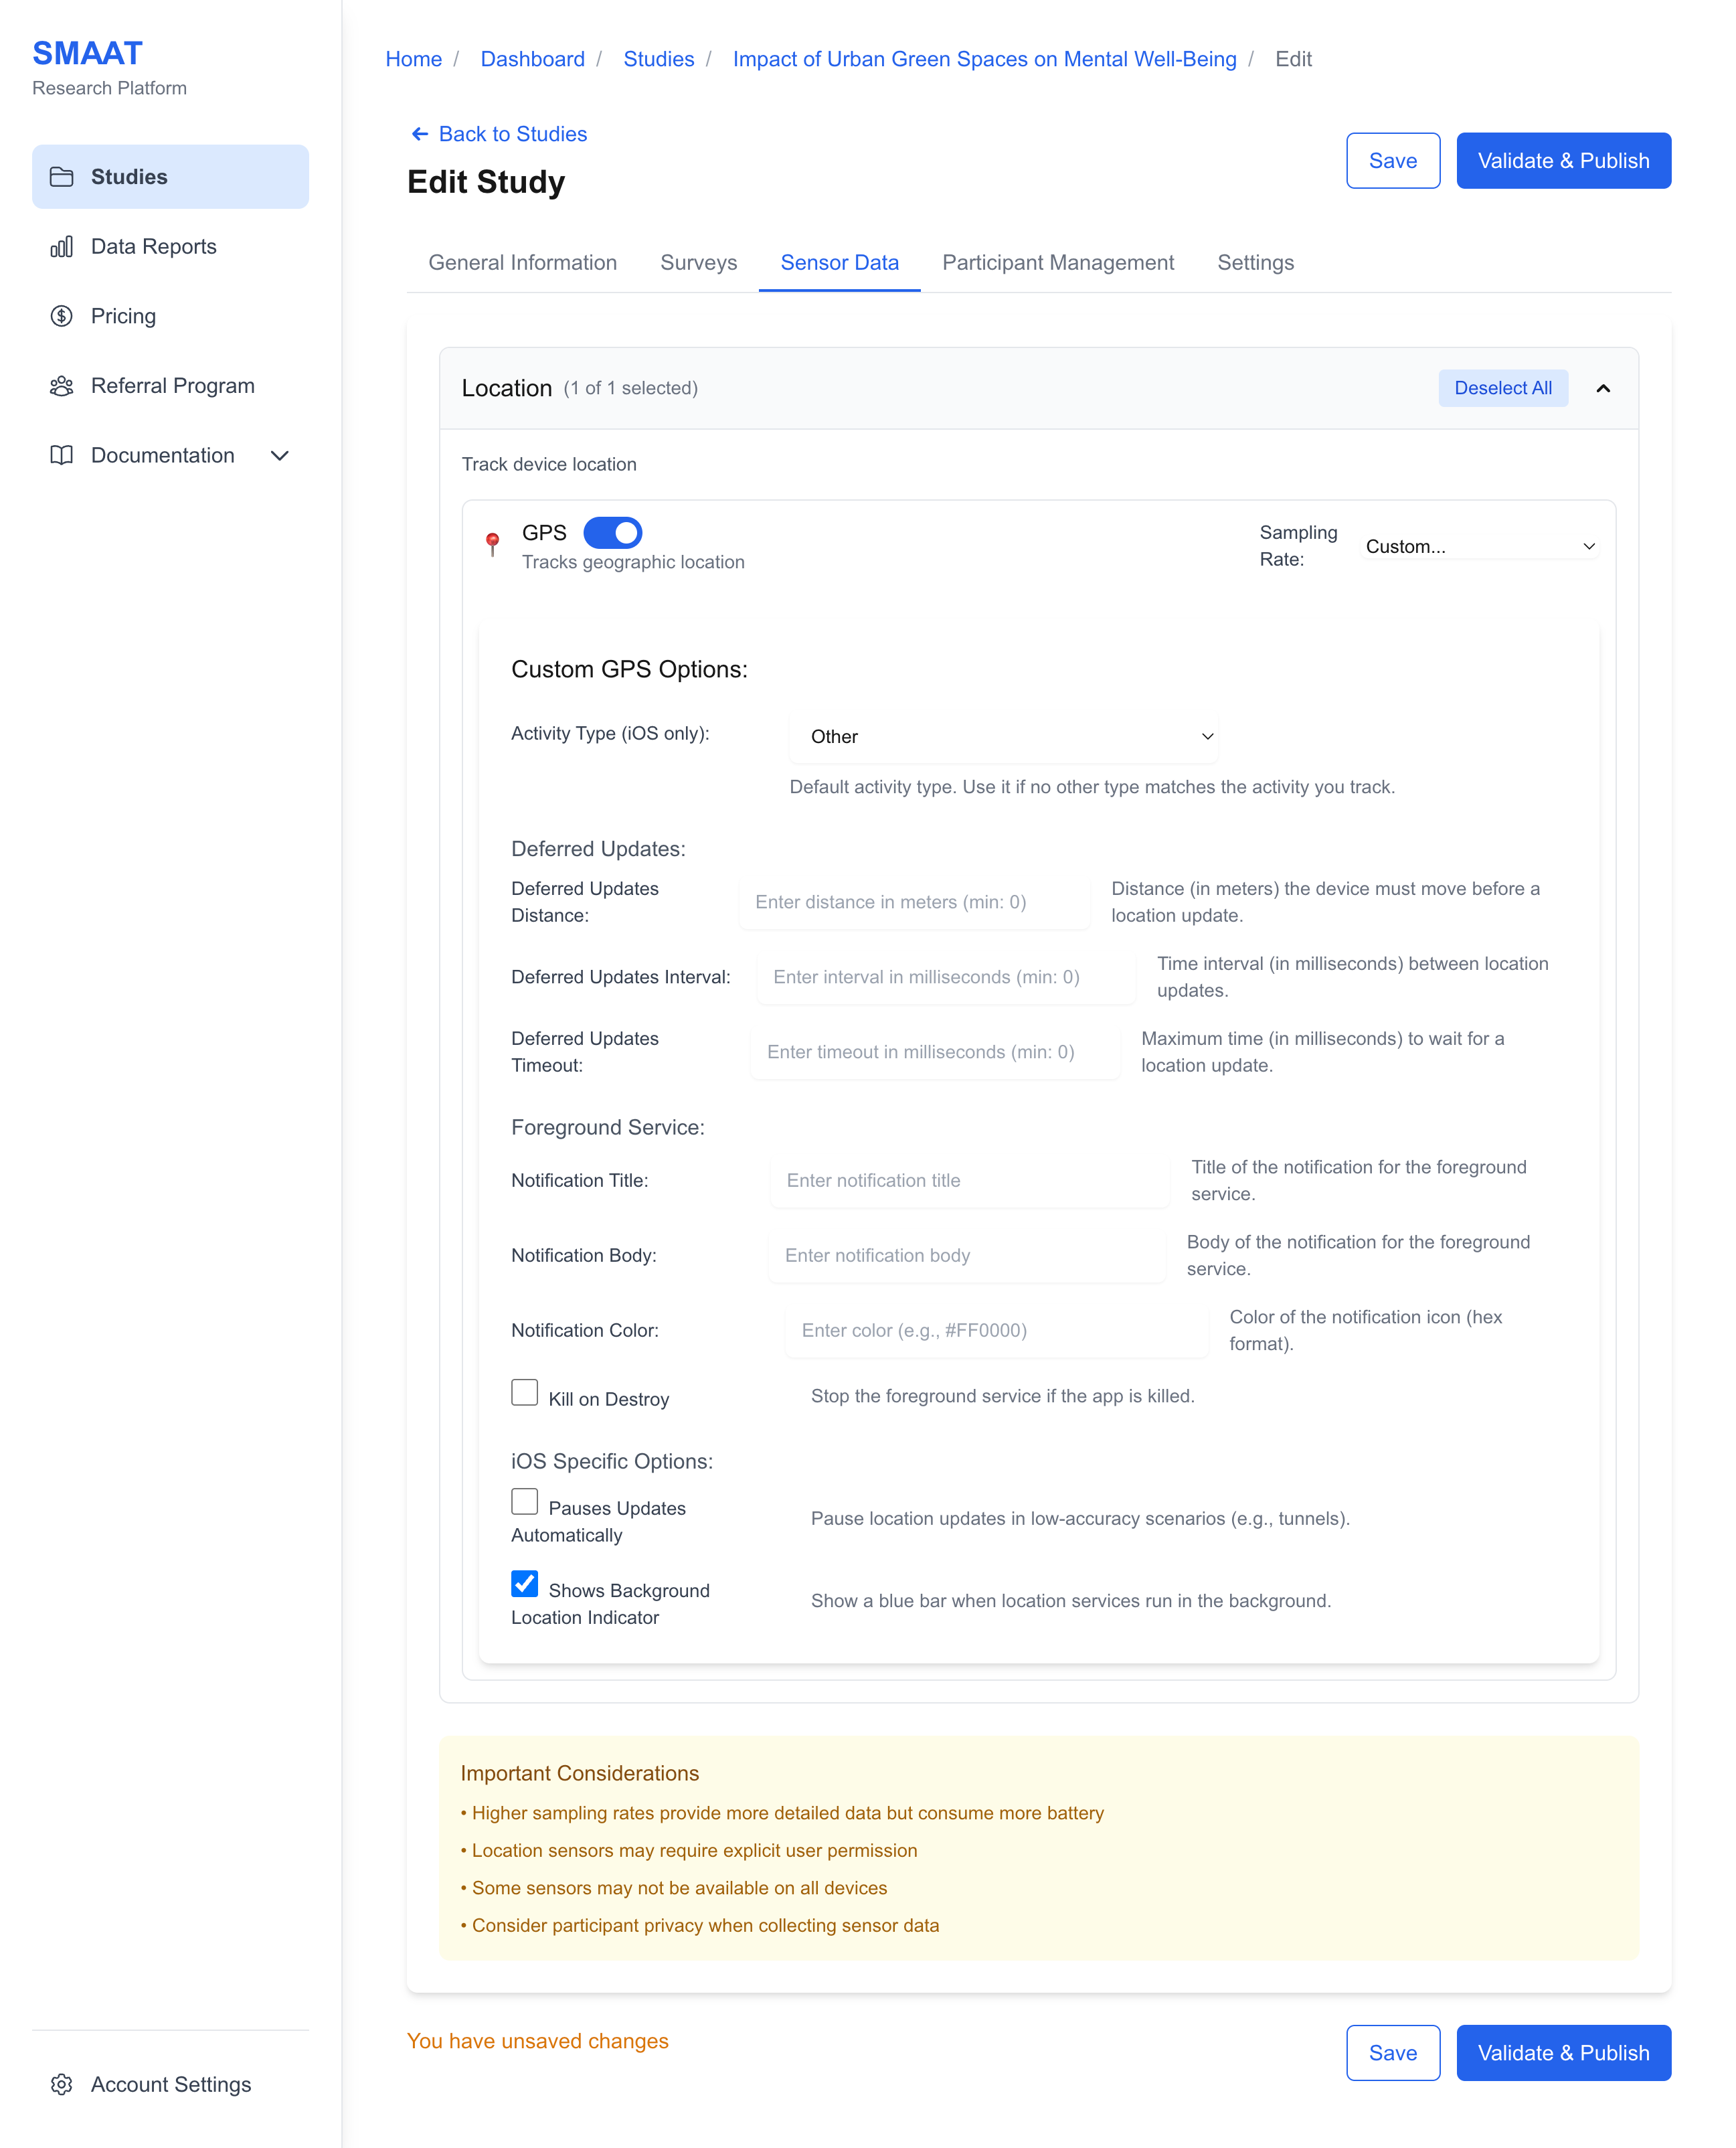Click the Documentation book icon
This screenshot has height=2148, width=1736.
61,455
